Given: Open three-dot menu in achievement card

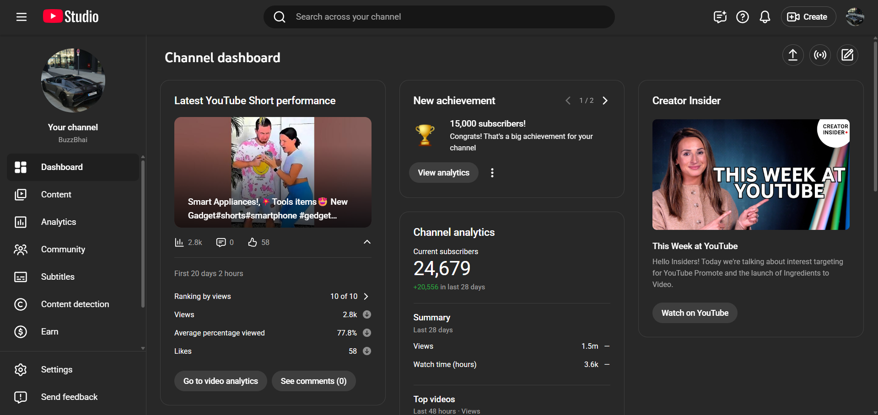Looking at the screenshot, I should 492,173.
